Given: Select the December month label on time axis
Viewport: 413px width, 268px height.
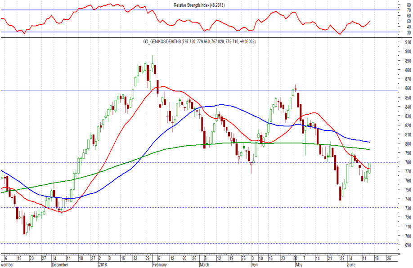Looking at the screenshot, I should pos(60,264).
